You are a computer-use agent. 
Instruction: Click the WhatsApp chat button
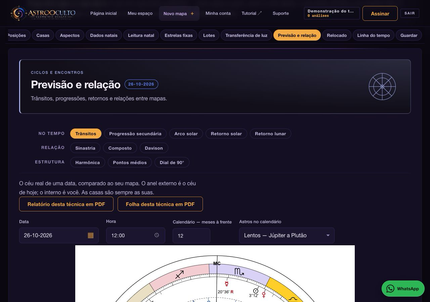point(403,289)
